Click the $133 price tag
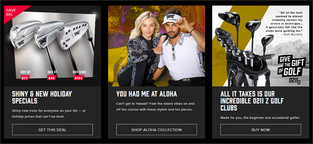 [79, 78]
